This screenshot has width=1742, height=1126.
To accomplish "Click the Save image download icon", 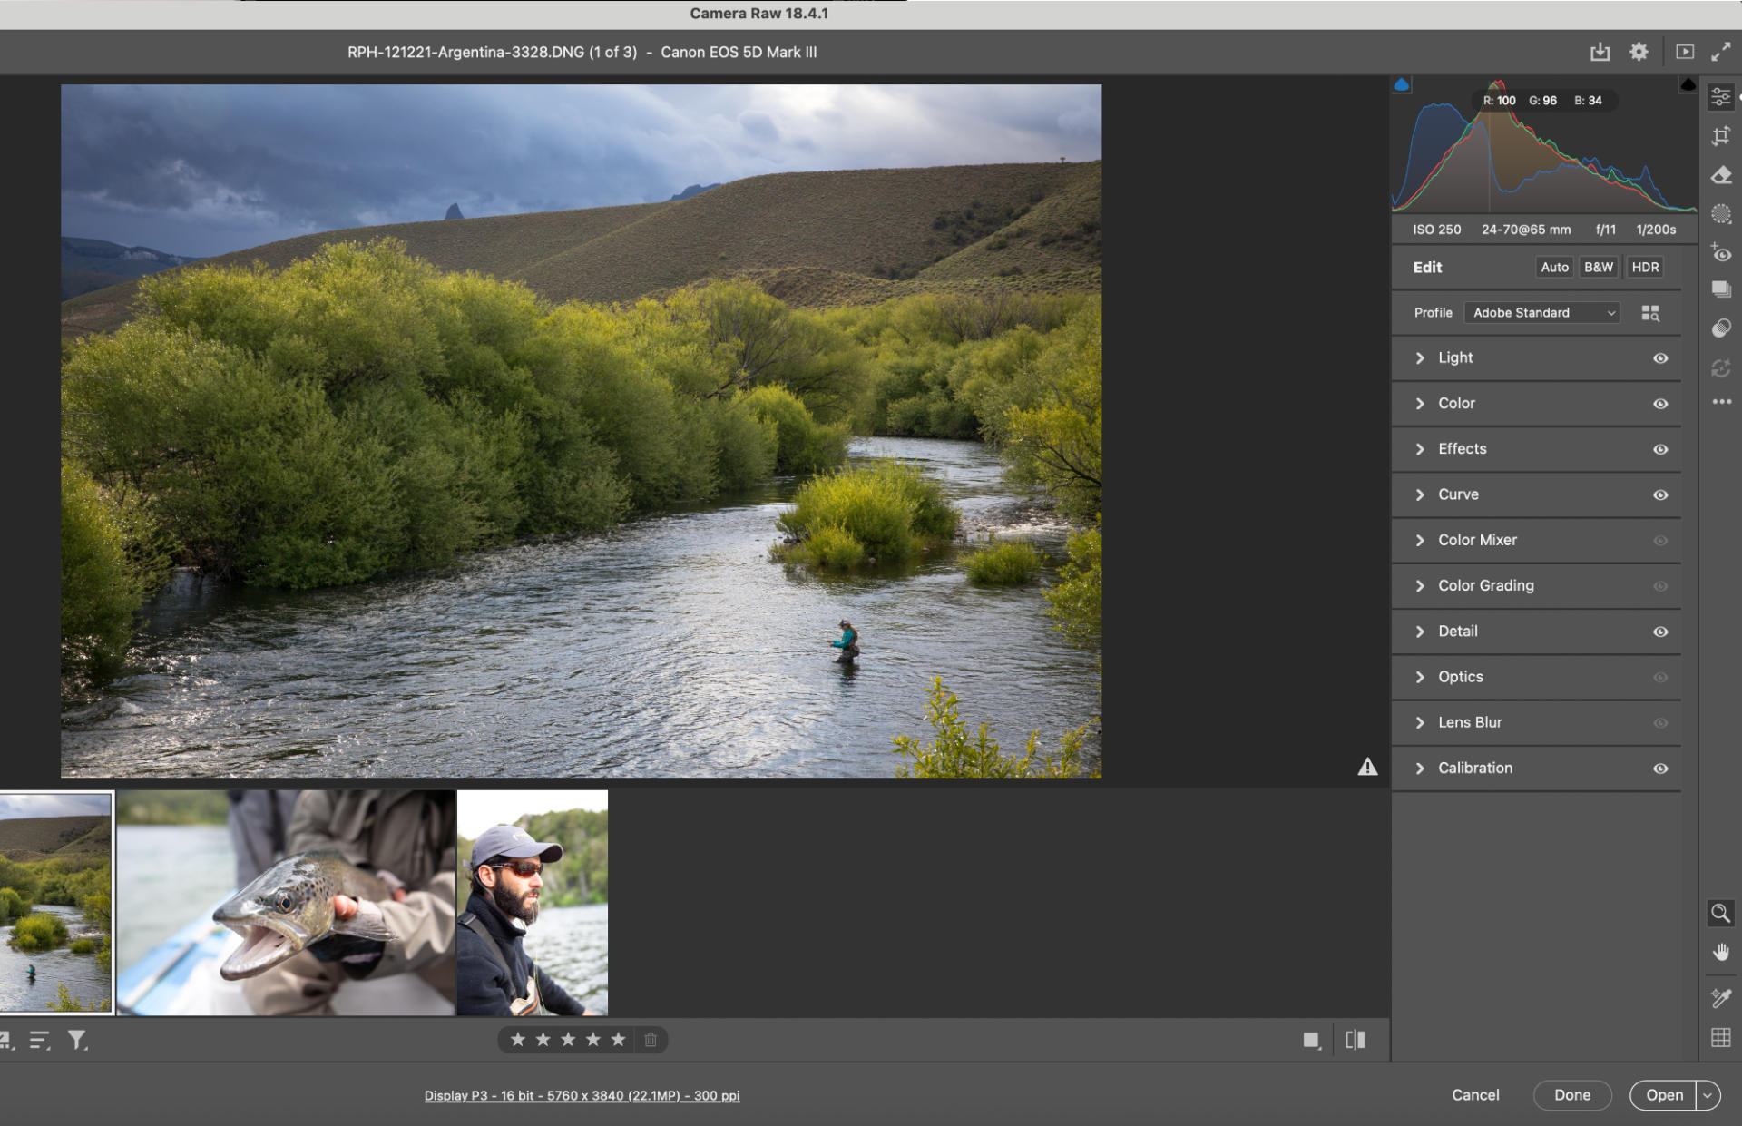I will click(x=1600, y=53).
